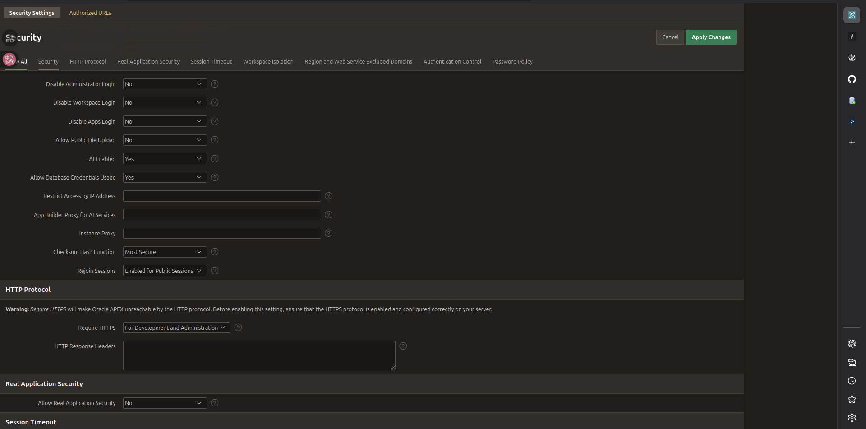Expand the Allow Real Application Security dropdown
866x429 pixels.
point(165,403)
